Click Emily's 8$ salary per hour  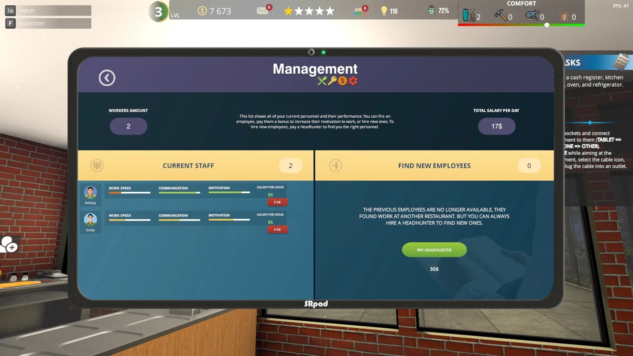point(270,222)
